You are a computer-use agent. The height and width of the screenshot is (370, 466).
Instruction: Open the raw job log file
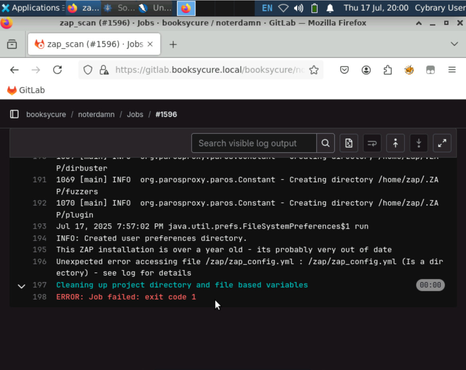tap(349, 143)
